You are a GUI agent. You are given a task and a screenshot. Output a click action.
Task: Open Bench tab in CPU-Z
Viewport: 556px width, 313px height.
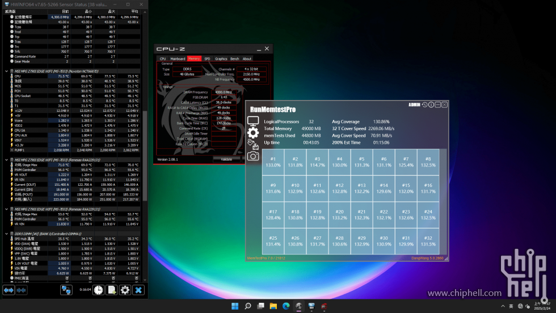pos(234,59)
